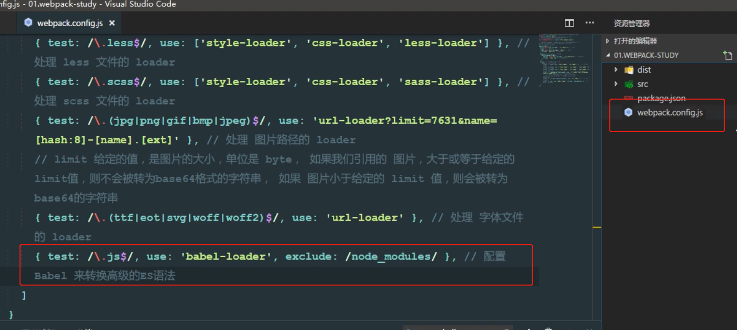Click the dist folder icon
737x330 pixels.
(629, 70)
